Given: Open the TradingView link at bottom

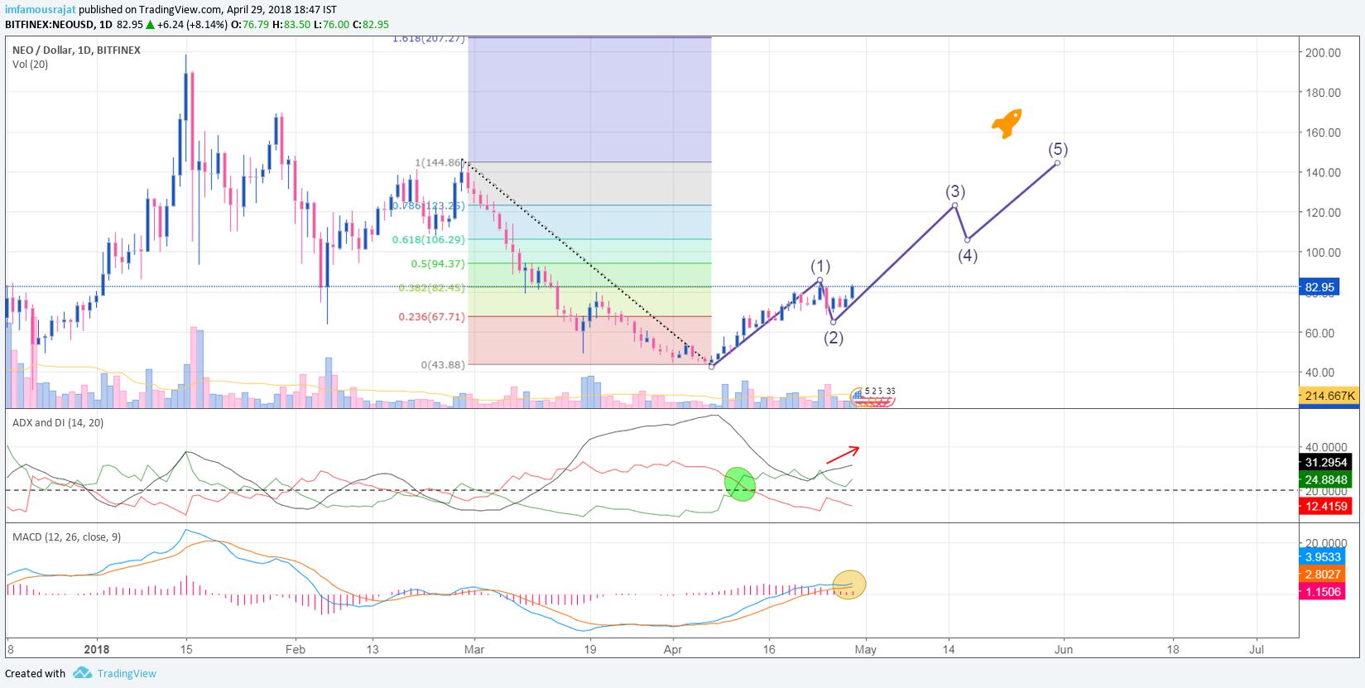Looking at the screenshot, I should [127, 673].
